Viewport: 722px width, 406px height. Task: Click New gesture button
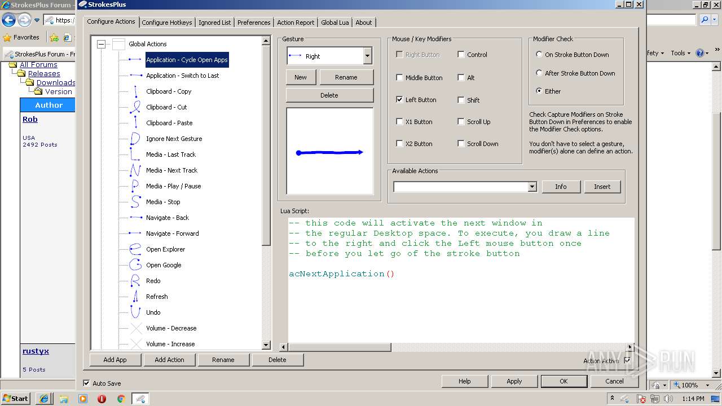tap(301, 77)
